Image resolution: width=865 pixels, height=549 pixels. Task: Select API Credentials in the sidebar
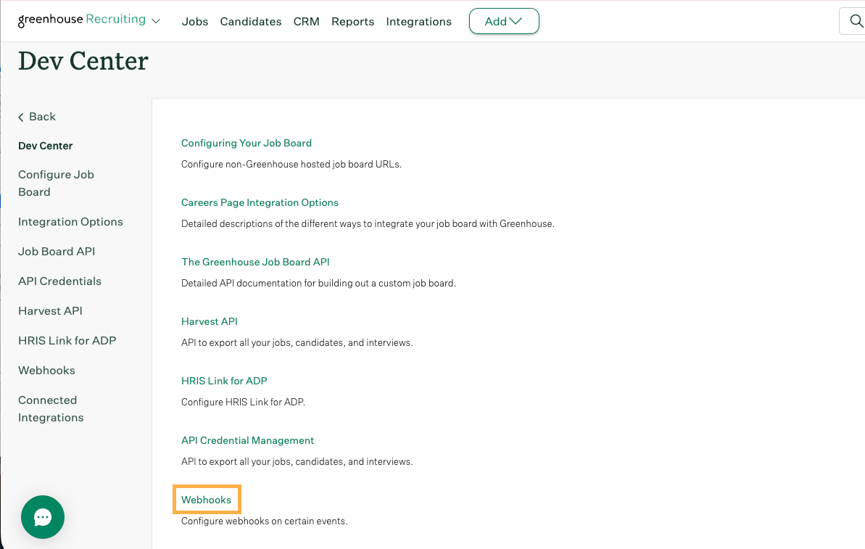click(x=59, y=281)
